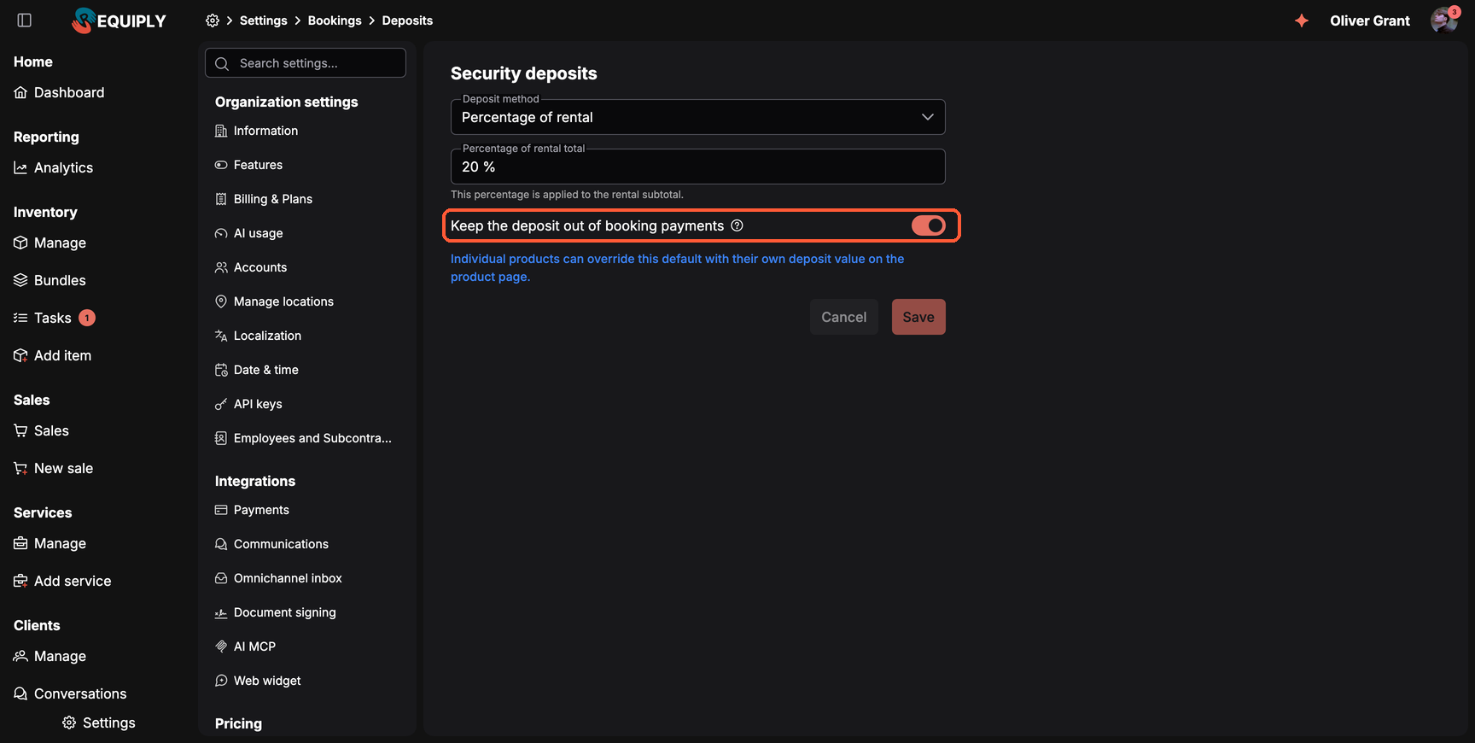The height and width of the screenshot is (743, 1475).
Task: Click the AI usage gauge icon
Action: 221,233
